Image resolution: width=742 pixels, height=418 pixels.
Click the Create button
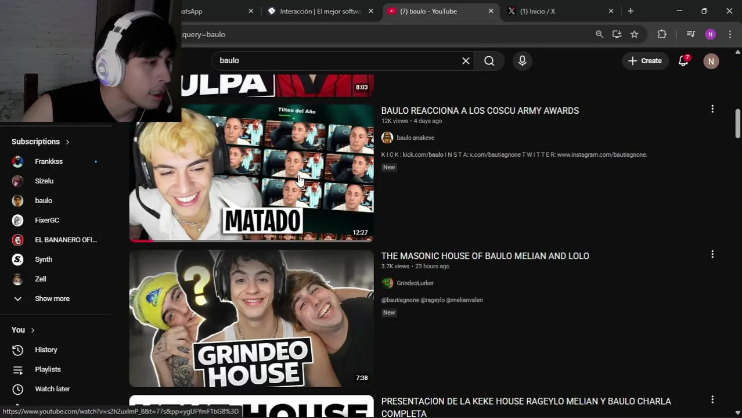click(x=645, y=60)
